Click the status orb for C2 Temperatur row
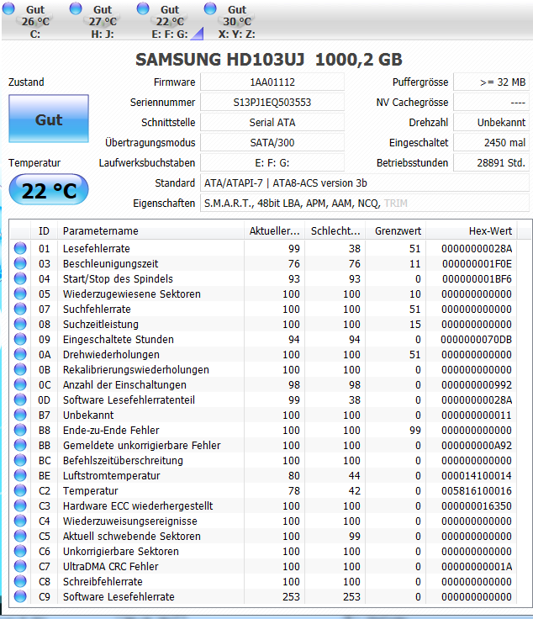This screenshot has width=533, height=619. (20, 490)
